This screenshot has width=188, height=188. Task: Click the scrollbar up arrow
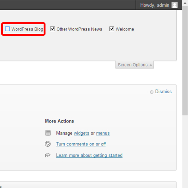(185, 3)
